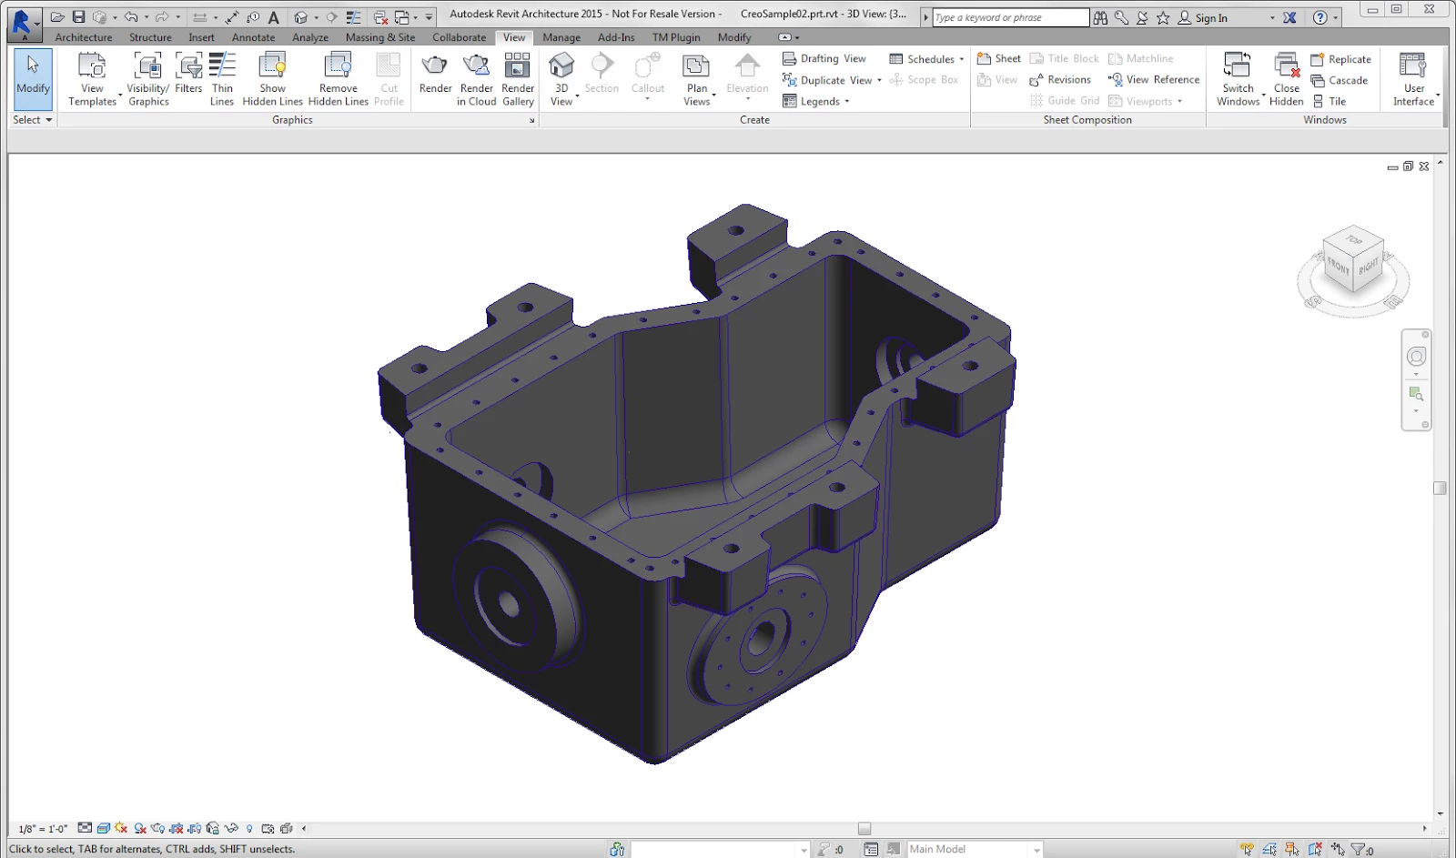
Task: Click the horizontal scrollbar thumb of the view
Action: click(864, 829)
